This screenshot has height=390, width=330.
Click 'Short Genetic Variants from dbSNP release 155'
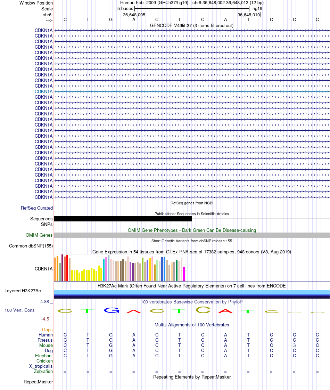(x=192, y=241)
